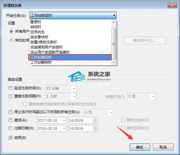The height and width of the screenshot is (155, 180).
Task: Open the 2018-08-28 expiration date picker arrow
Action: pos(64,128)
